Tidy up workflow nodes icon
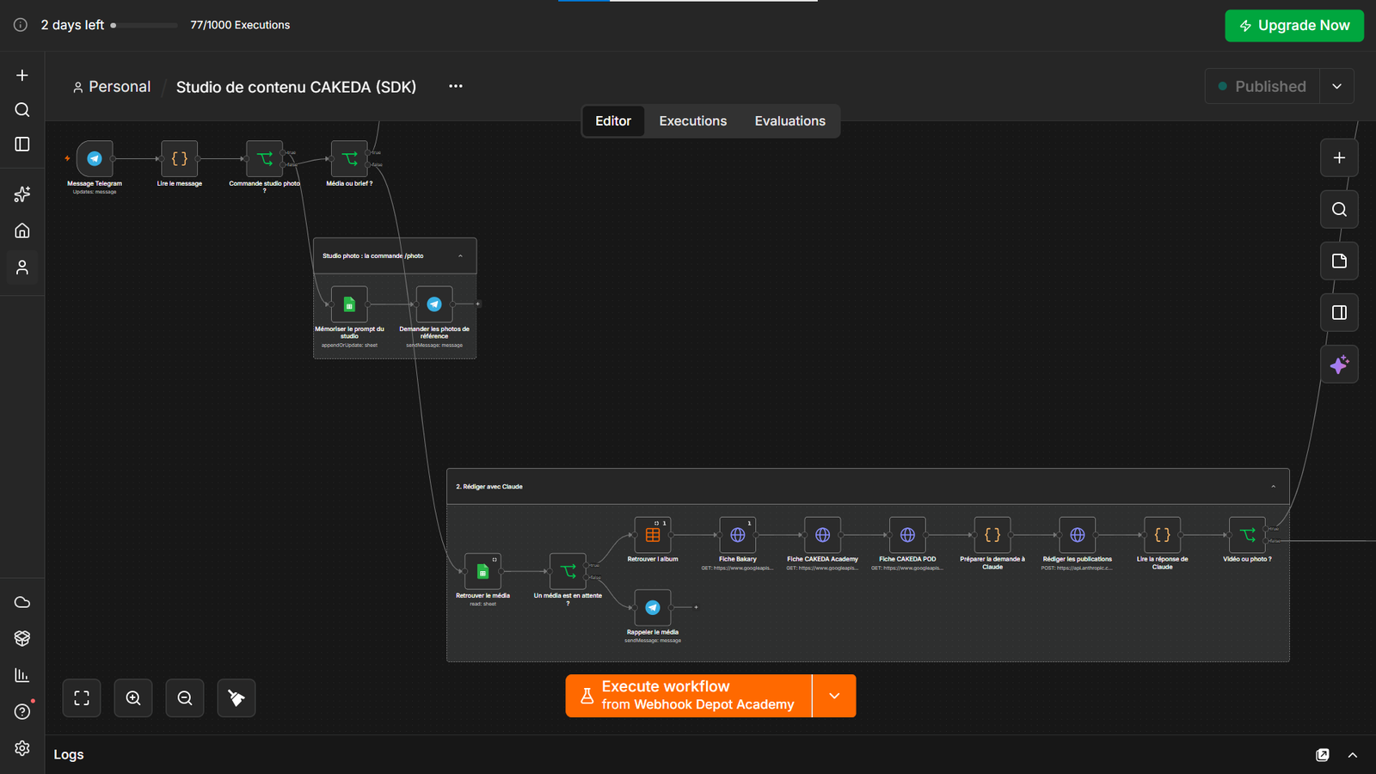 coord(236,698)
